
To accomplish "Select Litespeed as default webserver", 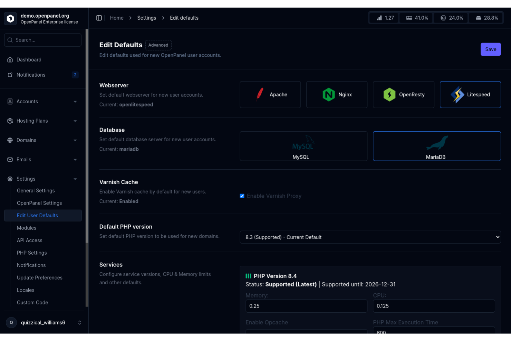I will pyautogui.click(x=470, y=95).
